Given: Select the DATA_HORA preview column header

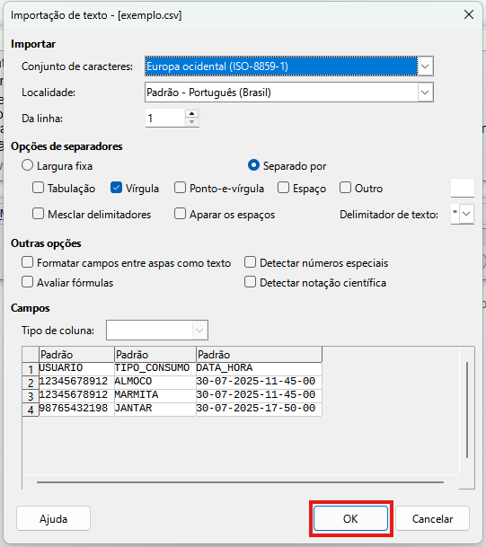Looking at the screenshot, I should click(259, 355).
